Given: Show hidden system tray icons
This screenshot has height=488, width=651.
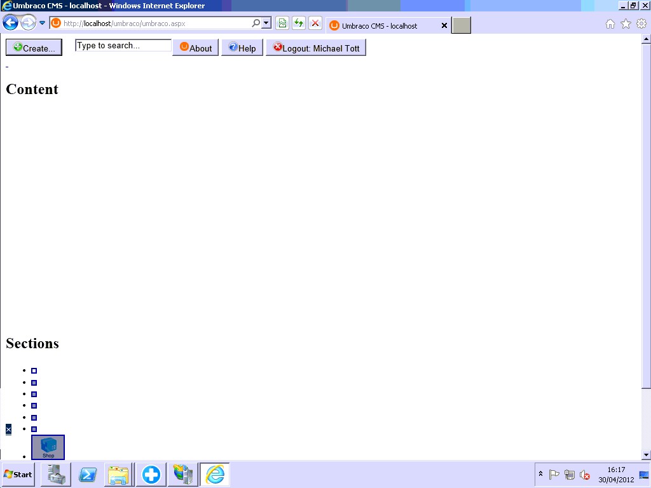Looking at the screenshot, I should tap(540, 474).
